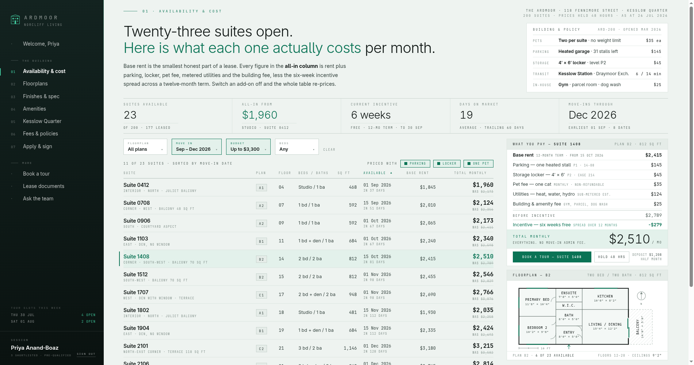Click the Ardmoor building logo icon
Screen dimensions: 694x365
pos(15,19)
